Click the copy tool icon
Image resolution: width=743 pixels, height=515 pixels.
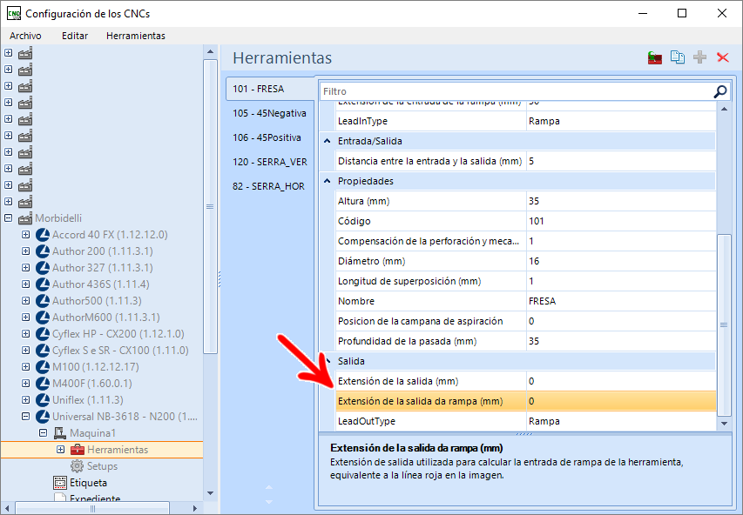(678, 57)
